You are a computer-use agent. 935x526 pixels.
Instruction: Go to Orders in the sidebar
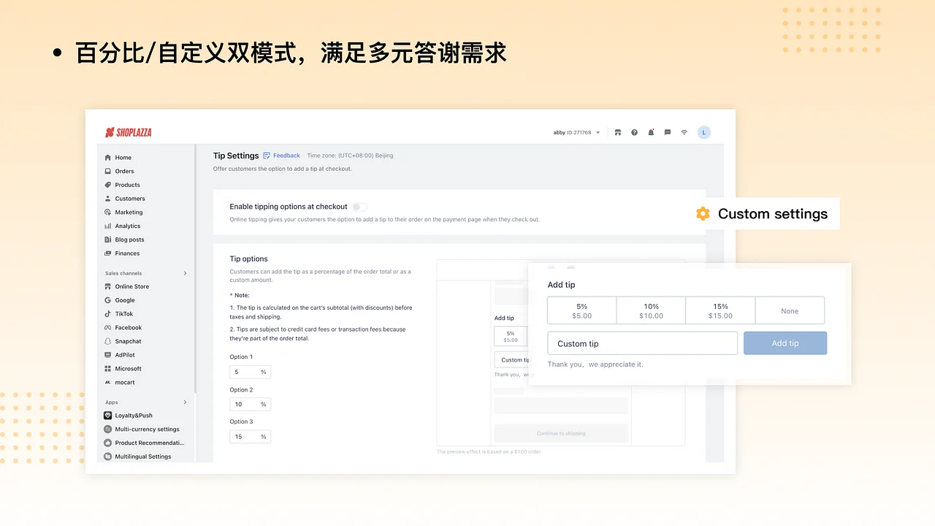[124, 171]
